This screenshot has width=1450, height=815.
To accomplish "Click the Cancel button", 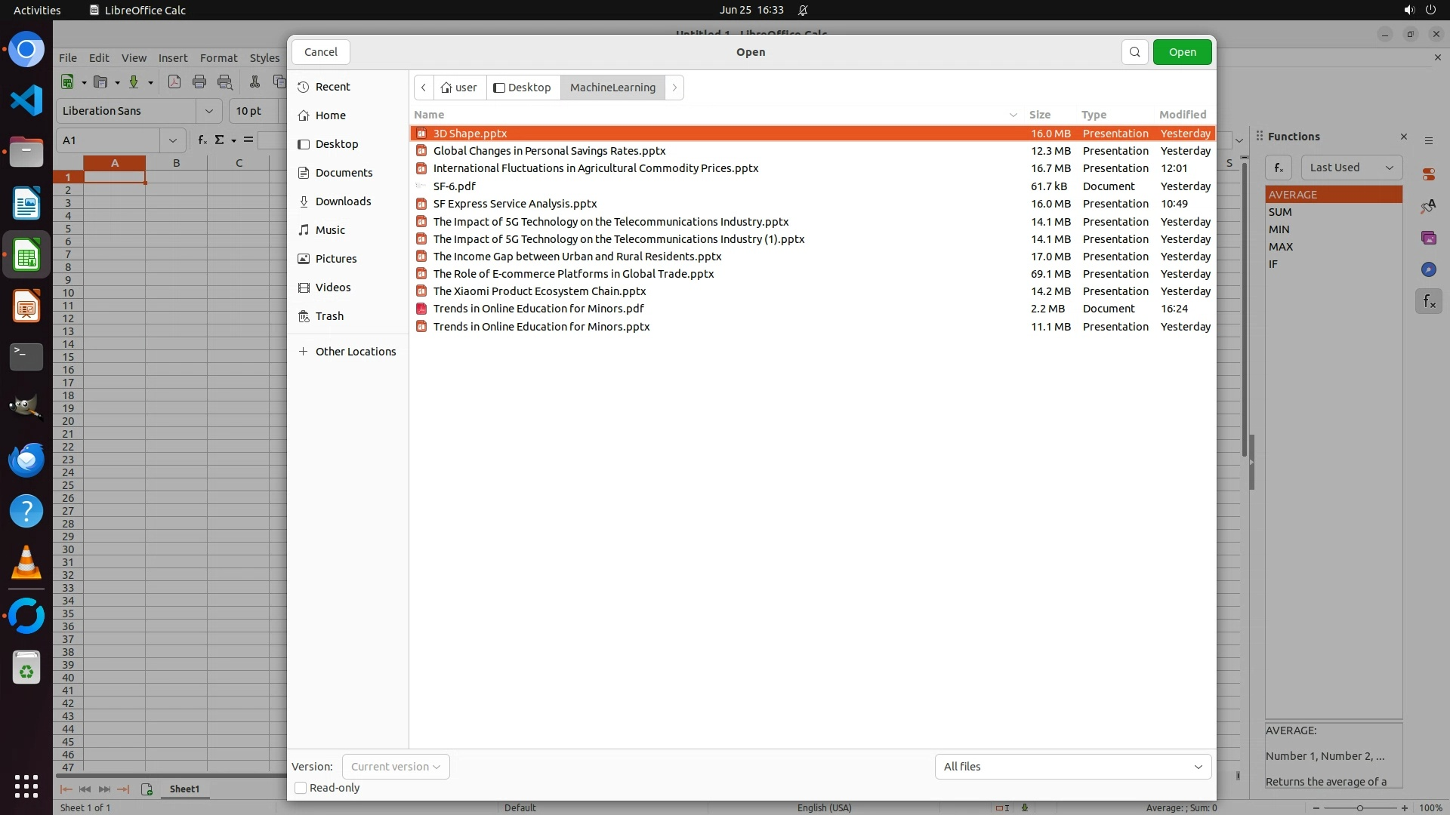I will [320, 52].
